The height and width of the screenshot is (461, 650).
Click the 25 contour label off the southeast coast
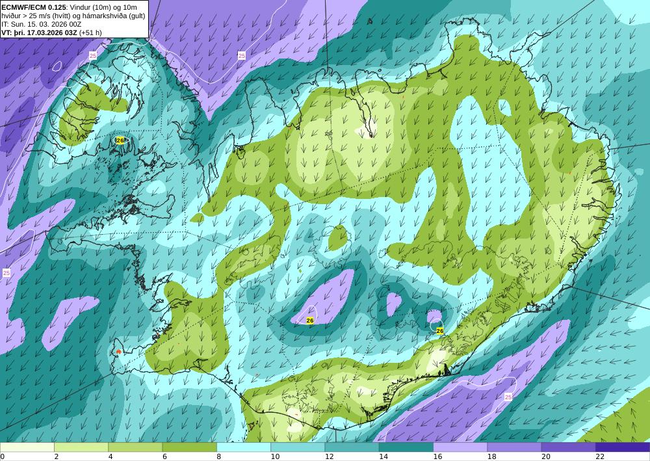(x=508, y=397)
